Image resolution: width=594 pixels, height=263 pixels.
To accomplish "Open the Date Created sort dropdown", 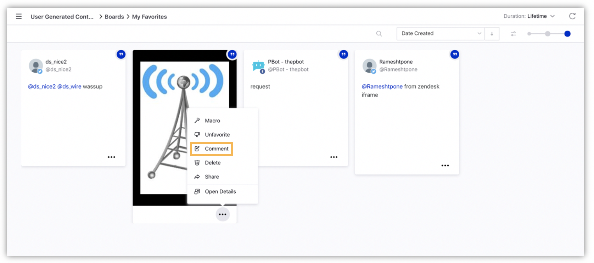I will coord(441,34).
